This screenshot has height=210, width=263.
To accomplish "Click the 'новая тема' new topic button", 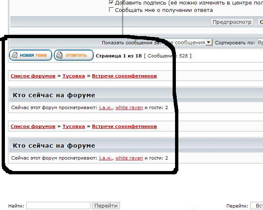I will point(30,55).
